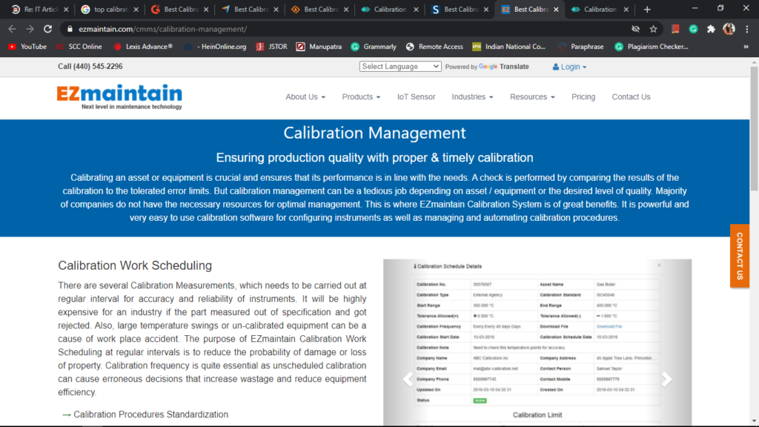Go to previous carousel slide arrow
Screen dimensions: 759x427
[408, 379]
